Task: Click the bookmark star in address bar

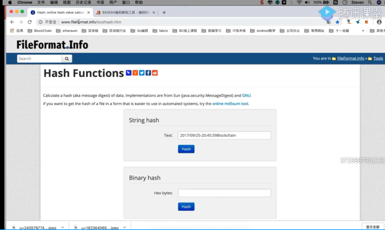Action: pyautogui.click(x=337, y=22)
